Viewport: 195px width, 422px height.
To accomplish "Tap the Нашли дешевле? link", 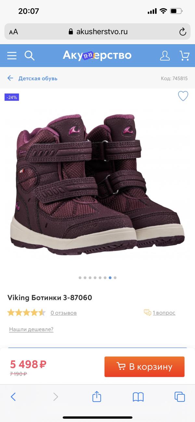I will pos(31,329).
